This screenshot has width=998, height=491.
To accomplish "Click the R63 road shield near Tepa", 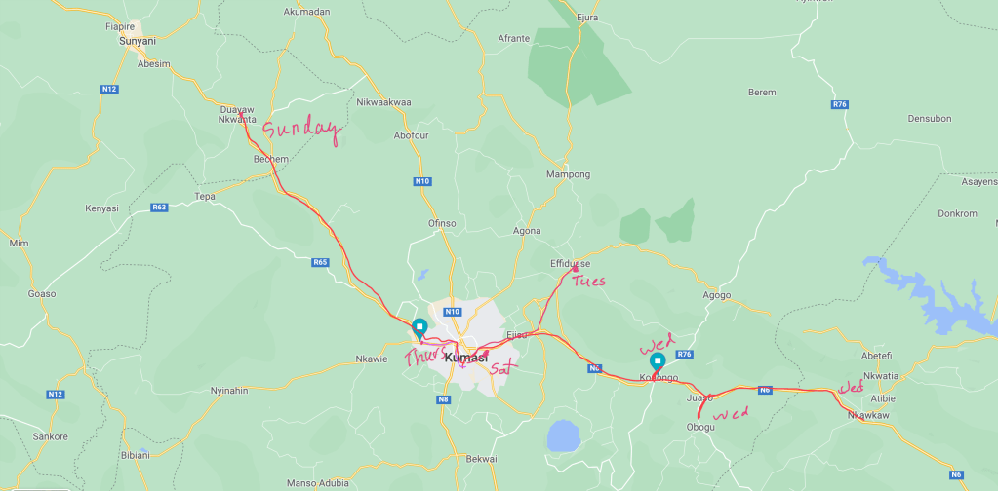I will [159, 208].
